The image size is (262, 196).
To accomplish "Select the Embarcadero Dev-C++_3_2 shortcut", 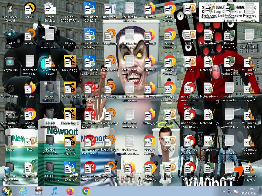I will [x=90, y=172].
